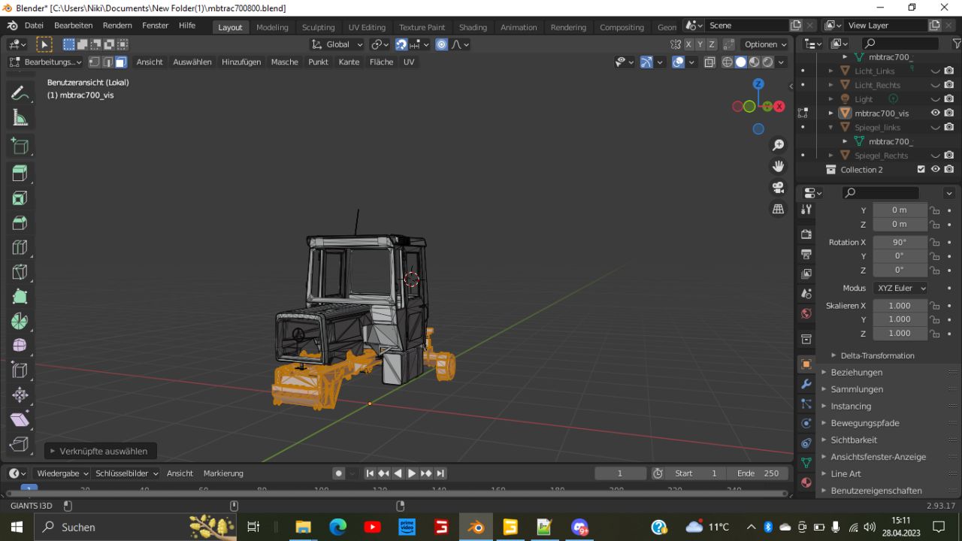
Task: Open GIANTS I3D status bar entry
Action: pyautogui.click(x=32, y=506)
